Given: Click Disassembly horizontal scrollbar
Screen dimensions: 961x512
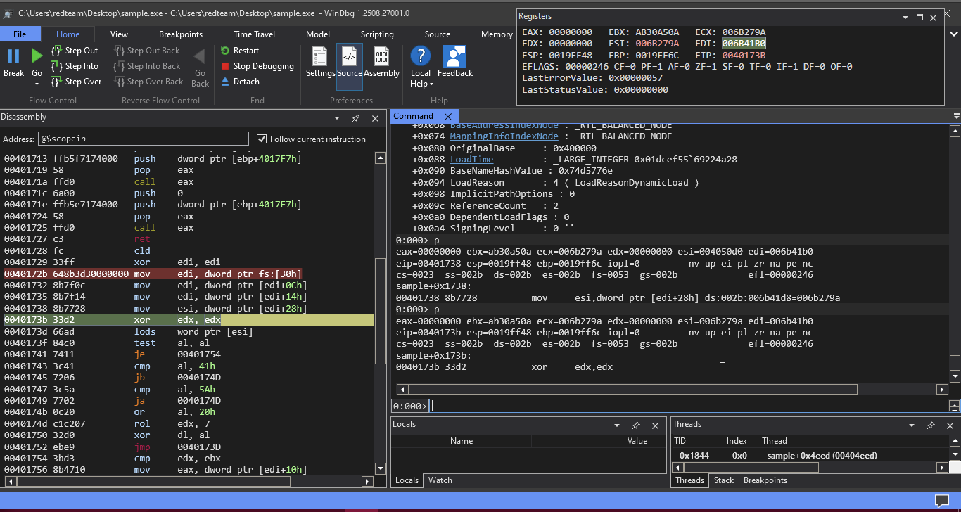Looking at the screenshot, I should [x=153, y=481].
